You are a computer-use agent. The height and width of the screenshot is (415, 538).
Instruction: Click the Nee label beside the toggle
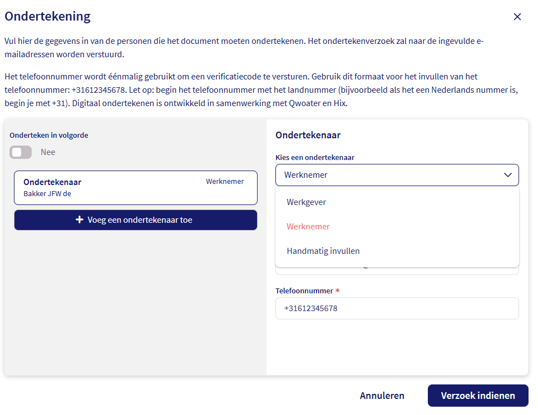tap(48, 152)
